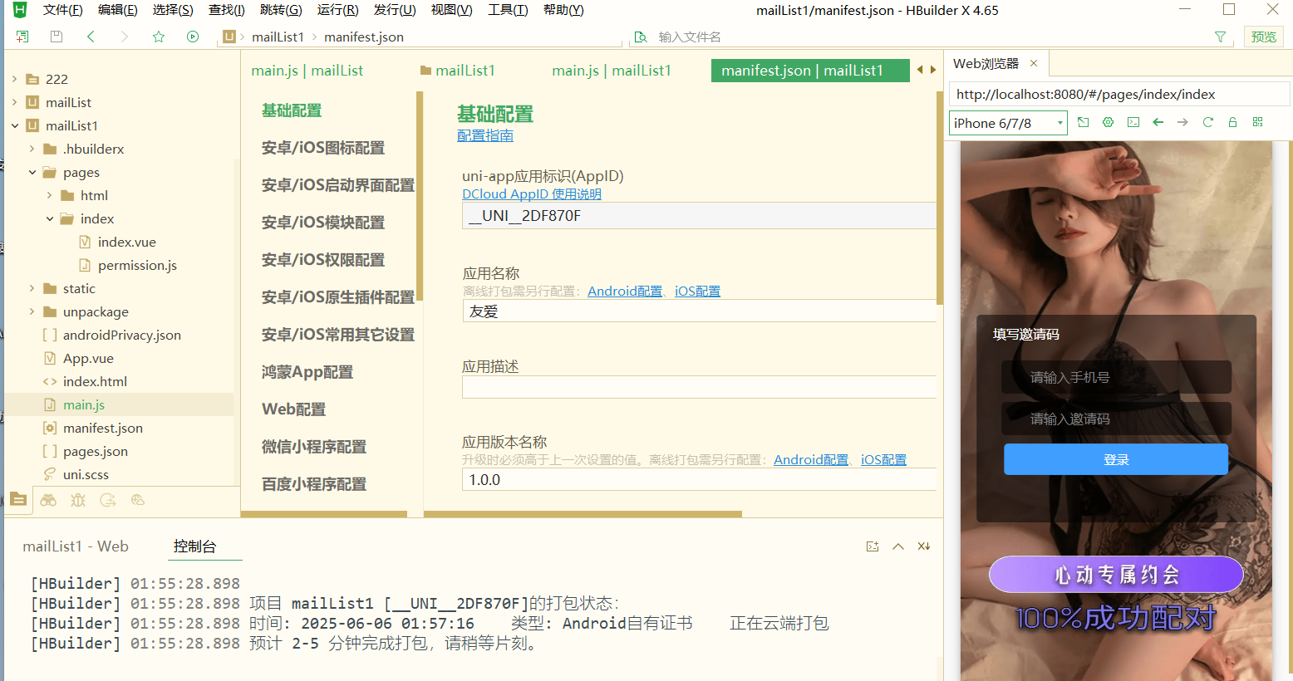
Task: Click the browser console terminal icon
Action: pos(1133,122)
